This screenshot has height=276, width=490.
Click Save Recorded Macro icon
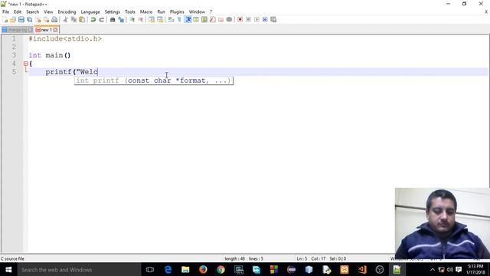click(x=273, y=20)
